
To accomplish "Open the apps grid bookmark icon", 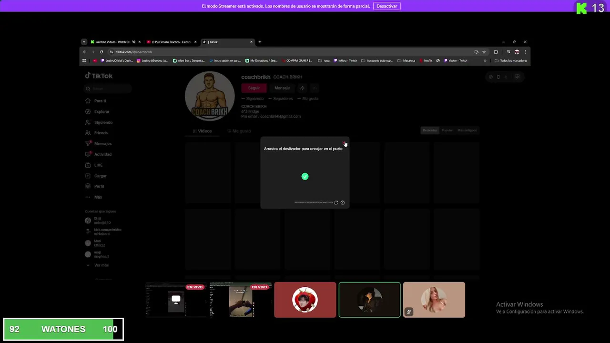I will (84, 61).
